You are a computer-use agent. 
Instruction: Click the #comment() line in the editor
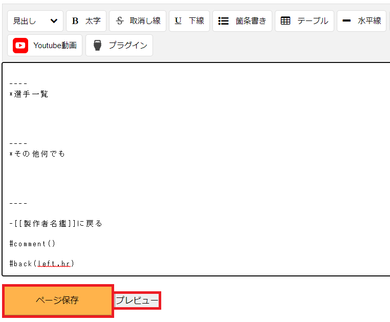coord(32,244)
